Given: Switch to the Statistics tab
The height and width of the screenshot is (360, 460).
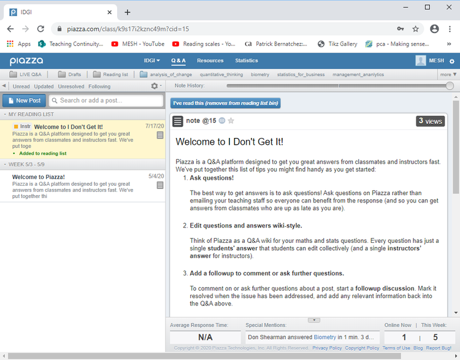Looking at the screenshot, I should (x=247, y=61).
